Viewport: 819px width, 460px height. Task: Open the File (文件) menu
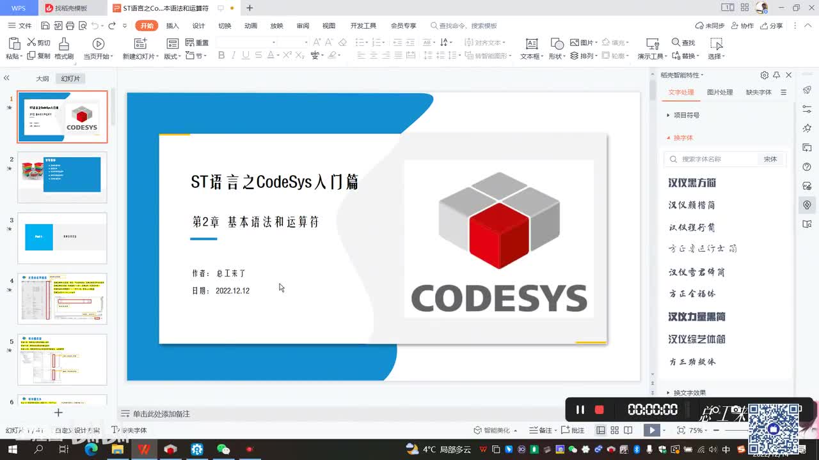20,26
